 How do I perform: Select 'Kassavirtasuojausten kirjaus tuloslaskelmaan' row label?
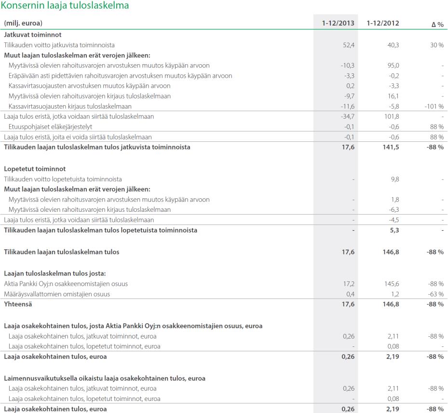coord(70,106)
